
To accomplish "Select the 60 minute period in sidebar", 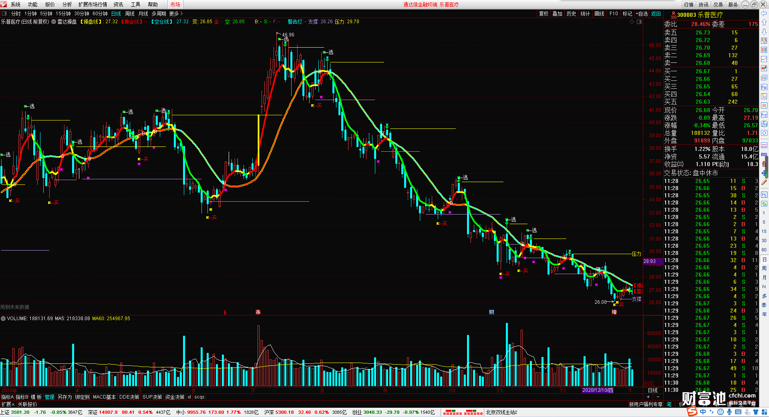I will (x=764, y=250).
